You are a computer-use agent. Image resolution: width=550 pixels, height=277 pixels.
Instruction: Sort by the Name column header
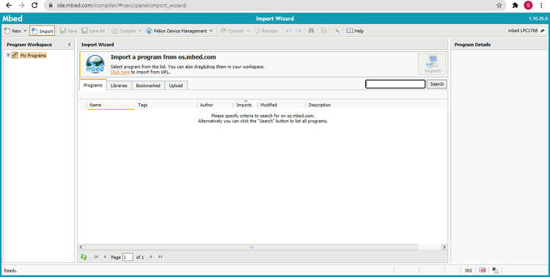[x=111, y=105]
